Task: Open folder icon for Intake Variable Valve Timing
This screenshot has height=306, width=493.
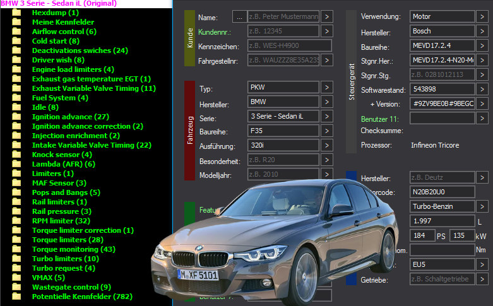Action: point(16,145)
